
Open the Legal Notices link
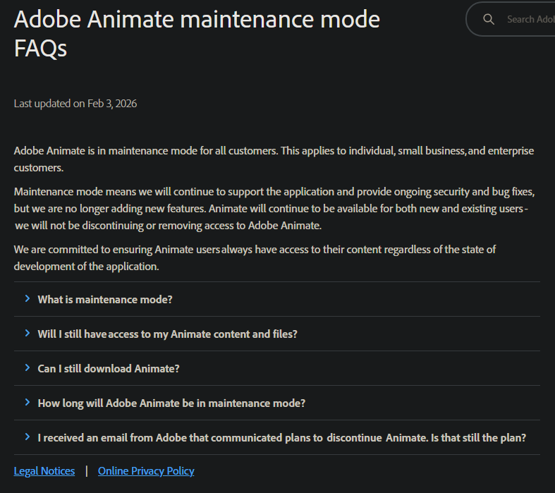coord(44,471)
